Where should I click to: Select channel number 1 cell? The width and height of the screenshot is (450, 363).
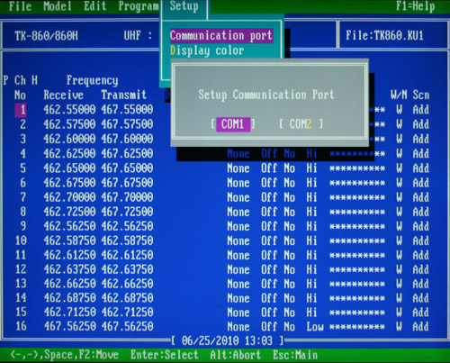point(21,110)
